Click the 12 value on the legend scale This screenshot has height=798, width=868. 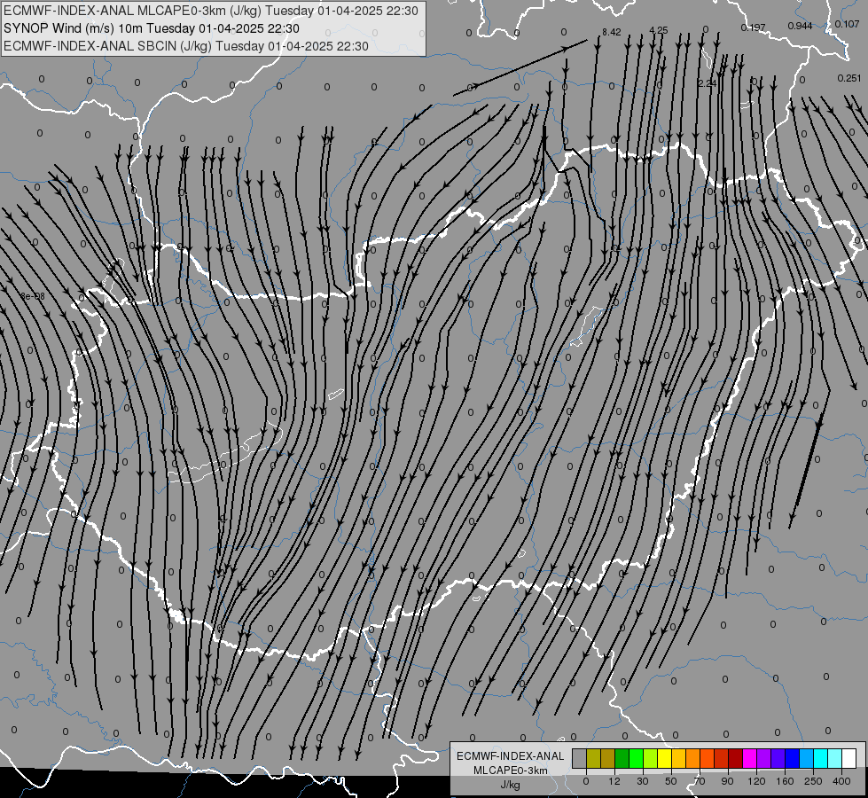click(x=614, y=781)
